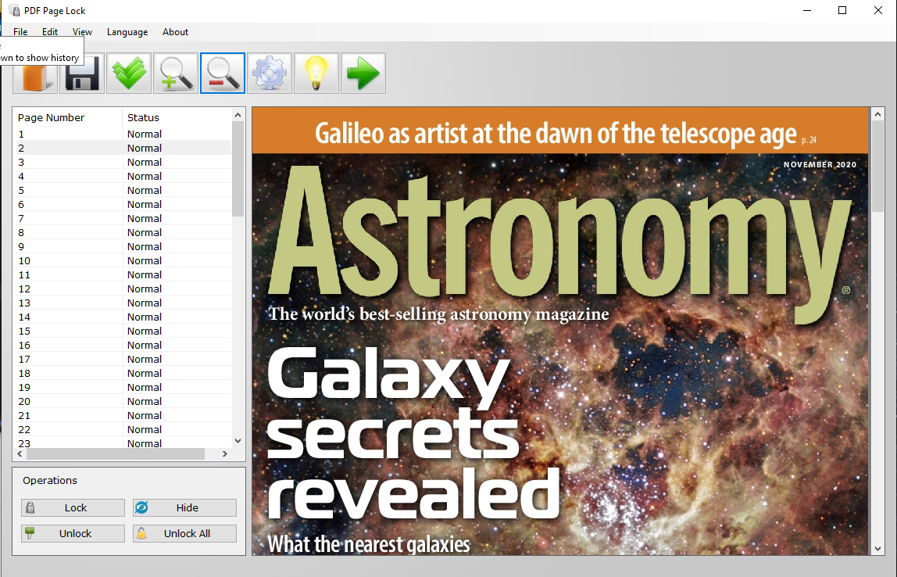Select page 14 in the page list
897x577 pixels.
click(x=123, y=317)
